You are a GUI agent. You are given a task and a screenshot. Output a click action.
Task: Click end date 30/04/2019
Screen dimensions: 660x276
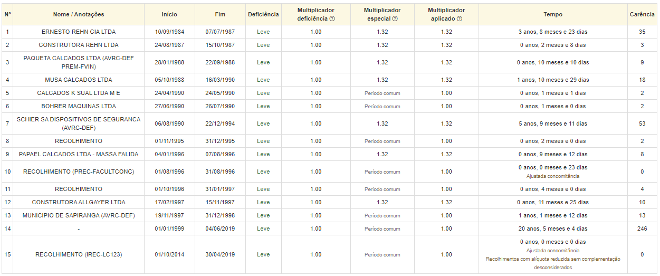coord(220,254)
